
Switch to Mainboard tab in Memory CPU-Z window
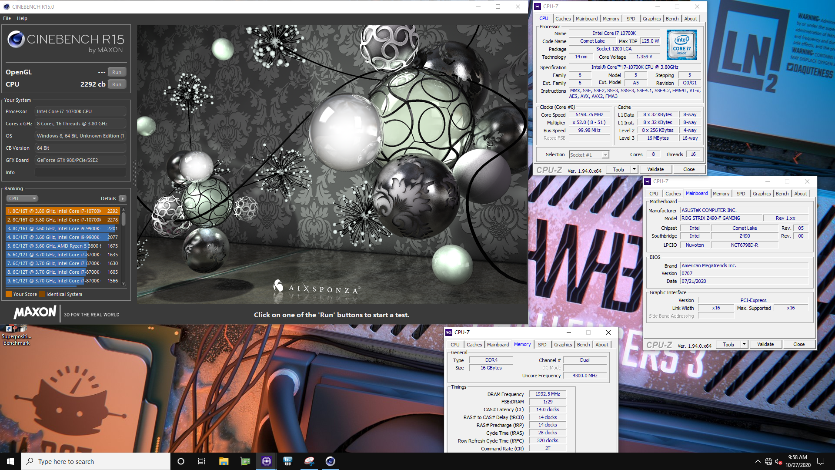498,345
